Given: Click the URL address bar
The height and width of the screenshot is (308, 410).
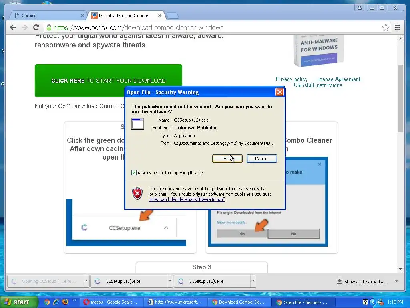Looking at the screenshot, I should pos(217,28).
